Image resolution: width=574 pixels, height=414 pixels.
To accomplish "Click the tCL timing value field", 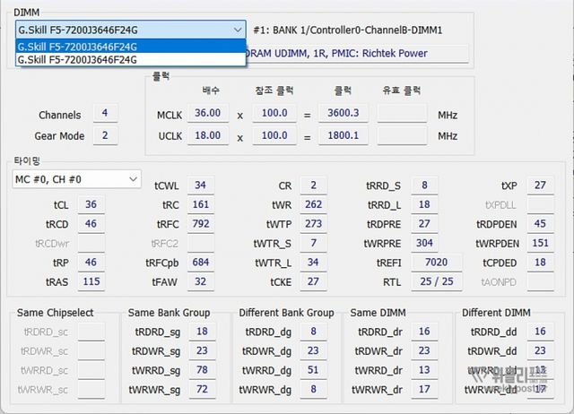I will tap(91, 204).
